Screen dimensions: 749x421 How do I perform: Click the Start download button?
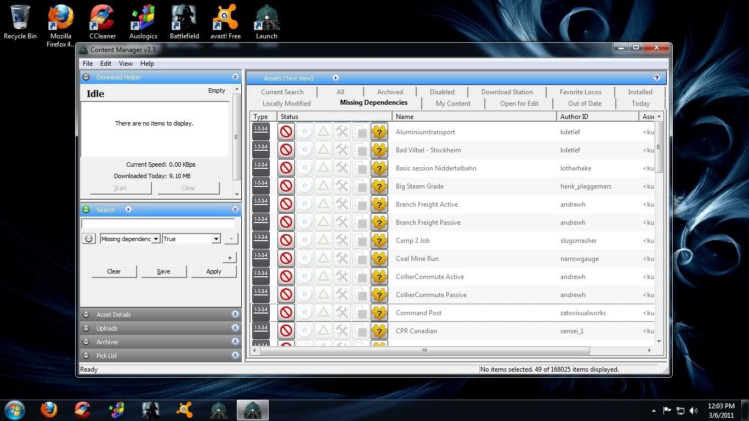click(x=121, y=188)
